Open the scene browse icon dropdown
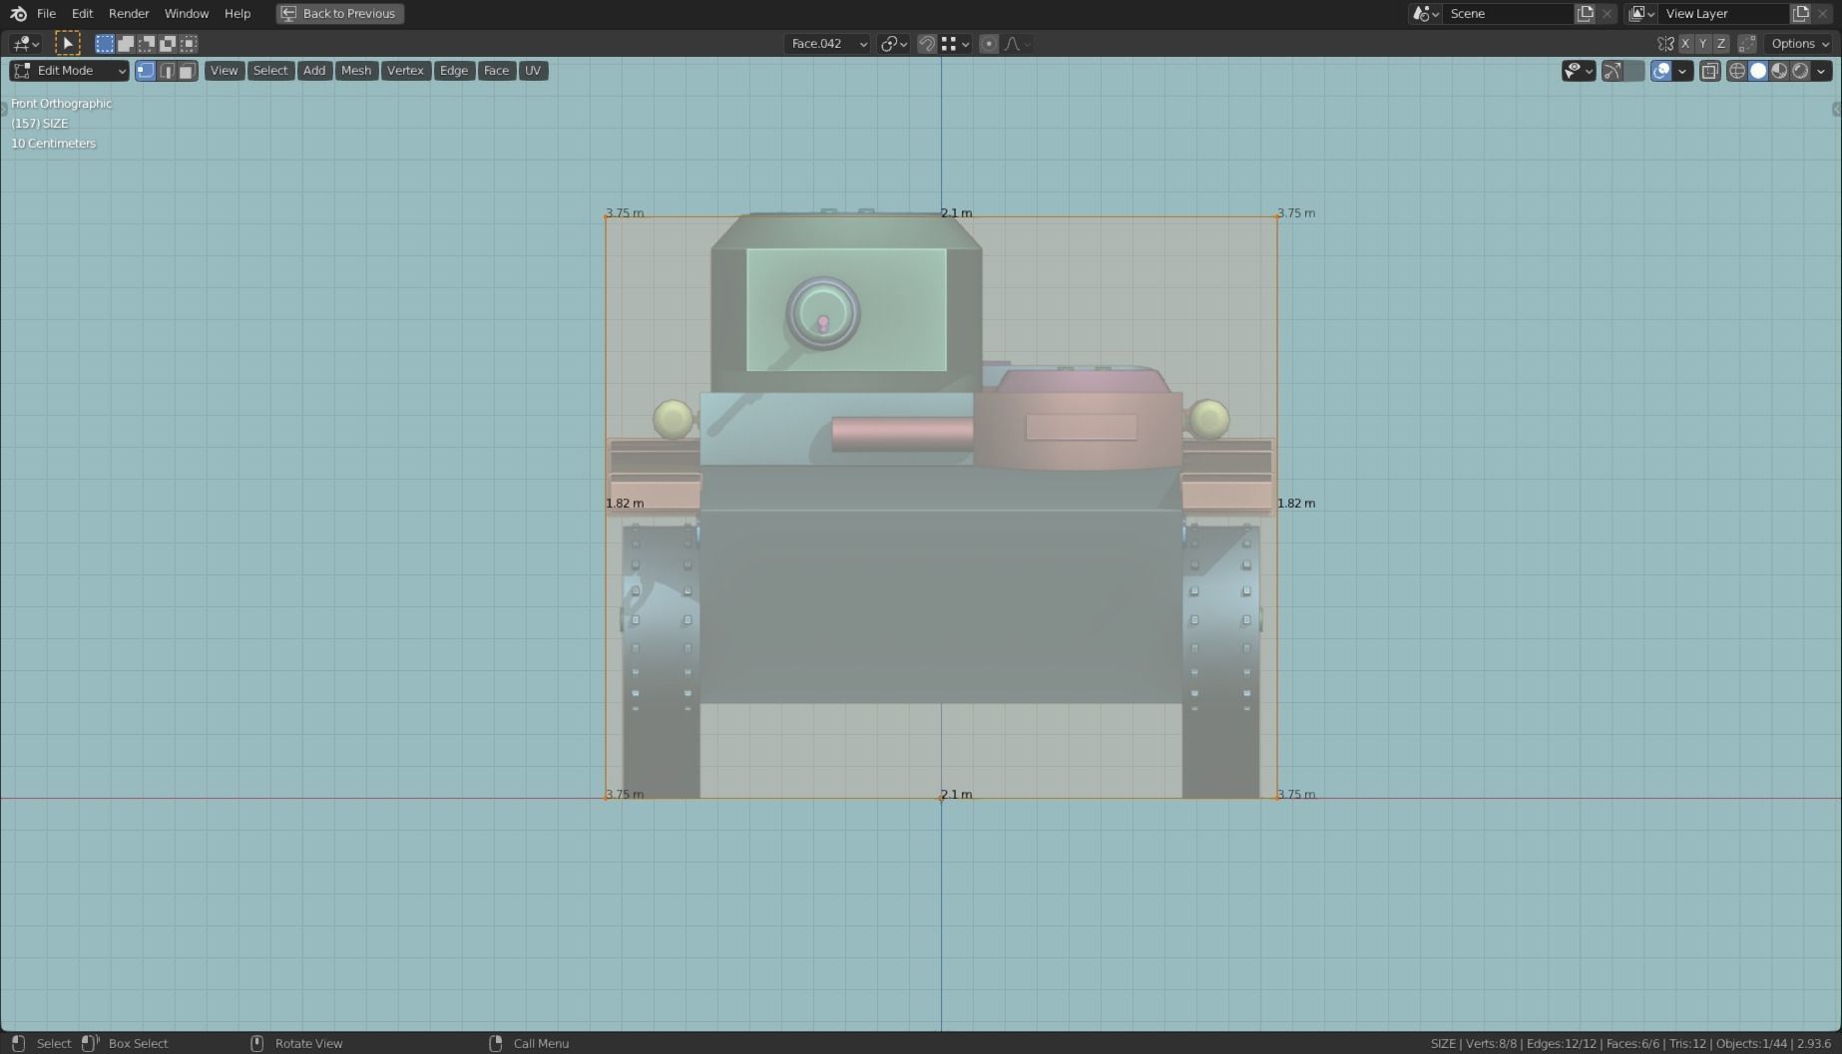The height and width of the screenshot is (1054, 1842). click(1426, 13)
